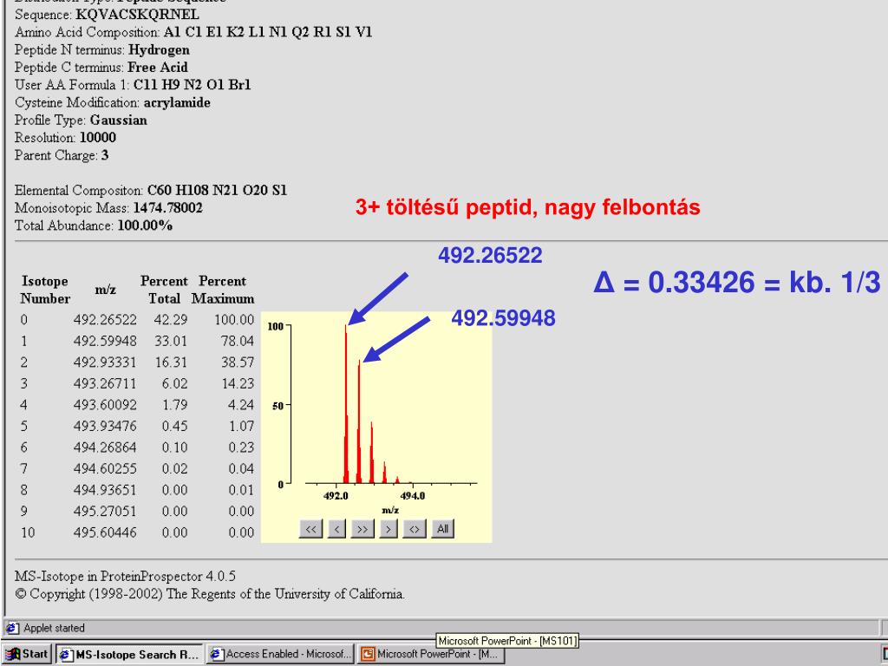Click the m/z value 495.60446

pyautogui.click(x=105, y=532)
